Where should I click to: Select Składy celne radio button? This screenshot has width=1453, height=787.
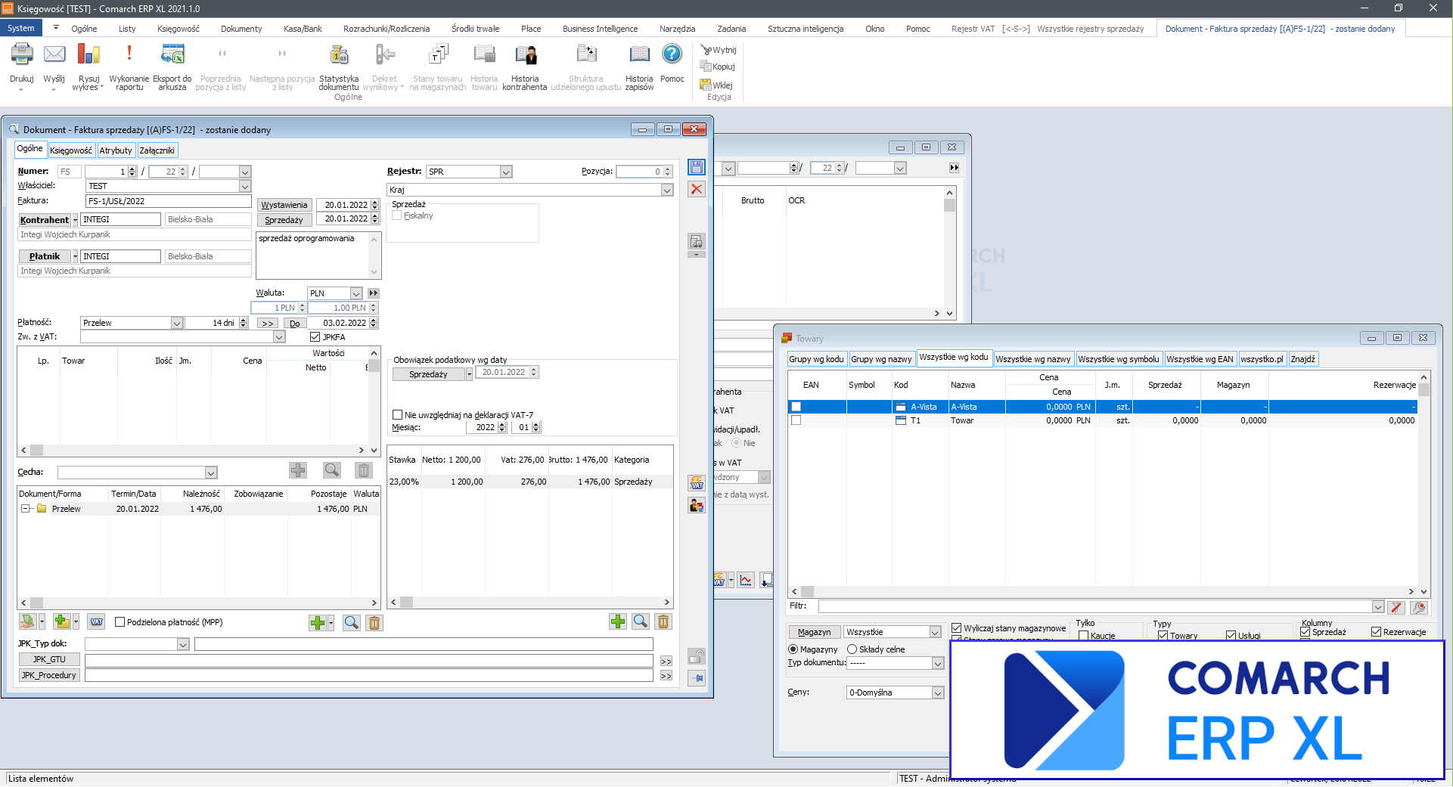[x=852, y=649]
